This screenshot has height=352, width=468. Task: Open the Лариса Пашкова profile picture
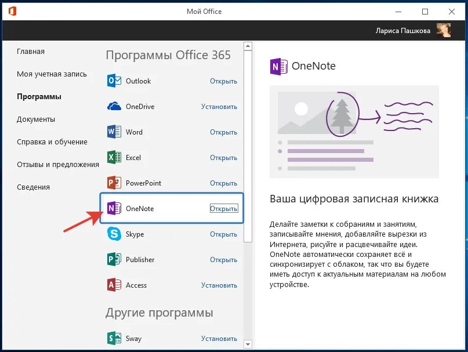coord(443,31)
